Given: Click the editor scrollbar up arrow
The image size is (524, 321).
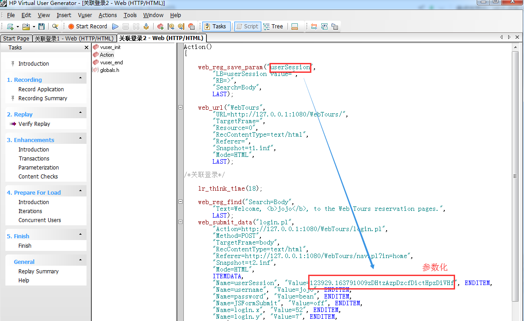Looking at the screenshot, I should coord(515,47).
